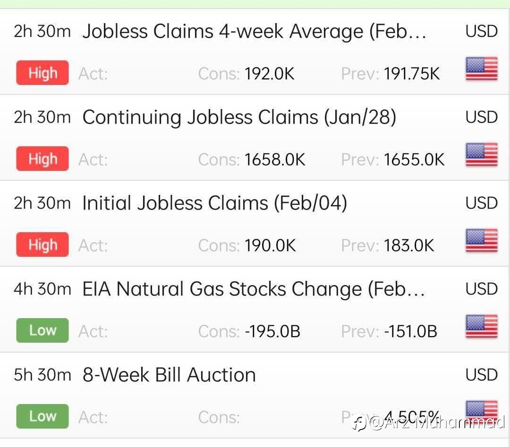
Task: Tap High badge on Continuing Jobless Claims
Action: click(42, 159)
